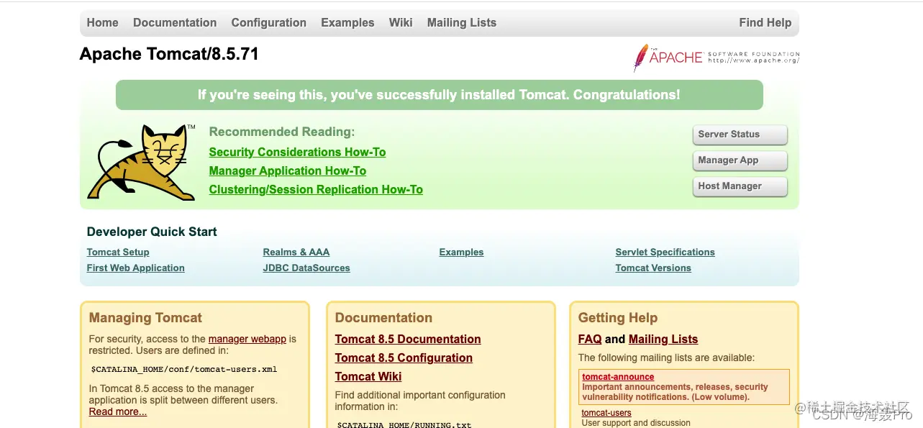Screen dimensions: 923x428
Task: Open Clustering/Session Replication How-To link
Action: (316, 190)
